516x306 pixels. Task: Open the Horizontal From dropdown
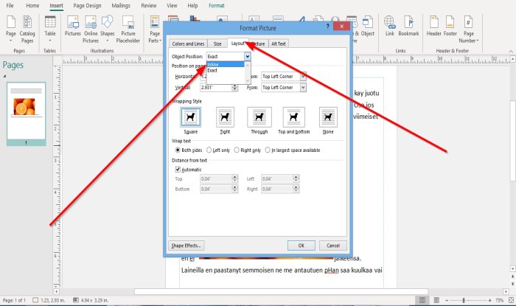(x=303, y=77)
